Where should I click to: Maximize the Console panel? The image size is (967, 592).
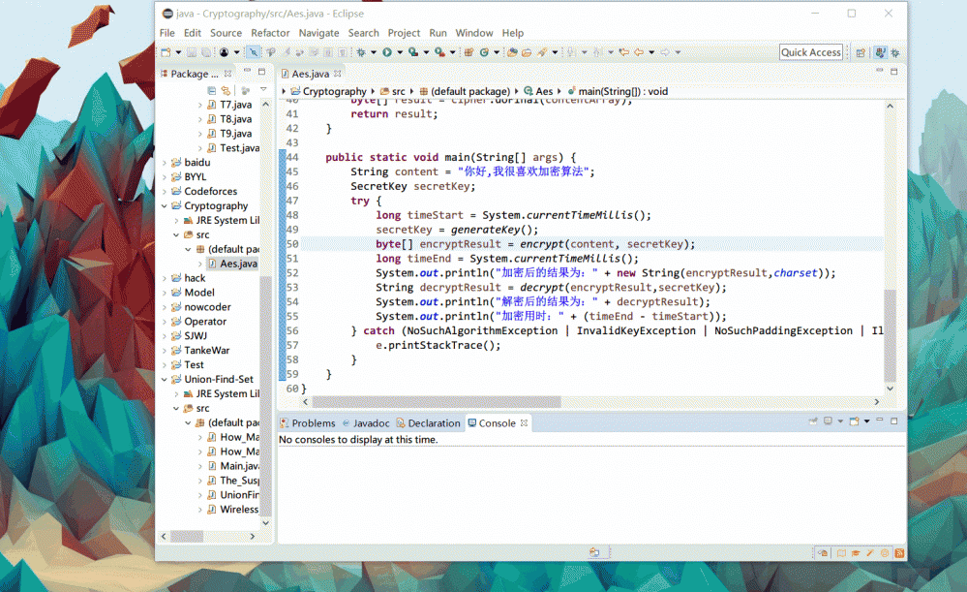tap(893, 422)
